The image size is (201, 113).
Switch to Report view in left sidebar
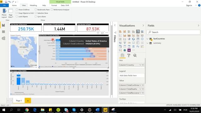3,25
